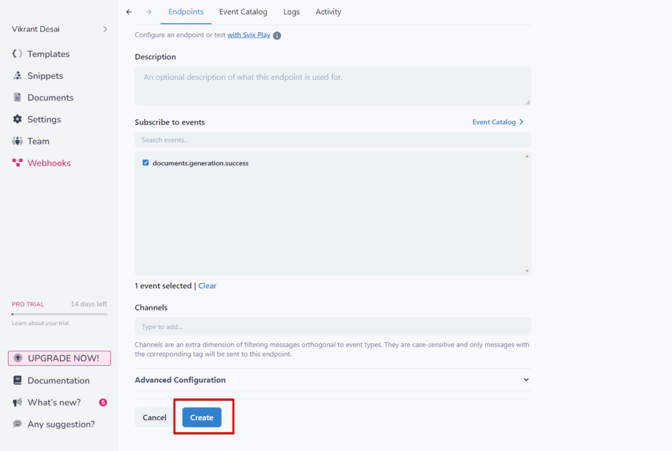Click the Webhooks icon in sidebar
Screen dimensions: 672x451
[18, 163]
